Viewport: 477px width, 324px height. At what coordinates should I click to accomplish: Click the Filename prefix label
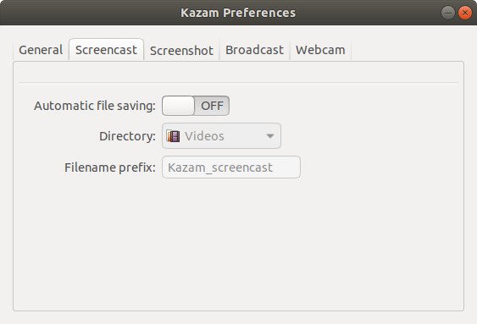(x=110, y=167)
